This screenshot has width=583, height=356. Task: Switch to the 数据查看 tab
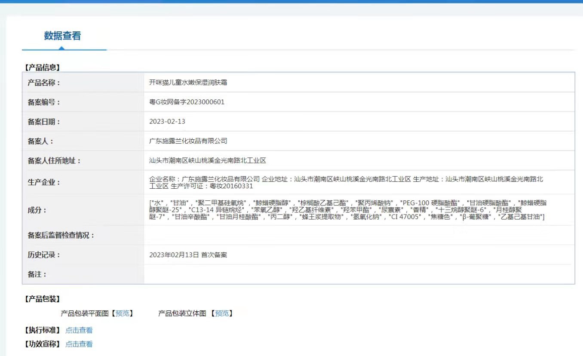click(x=63, y=36)
